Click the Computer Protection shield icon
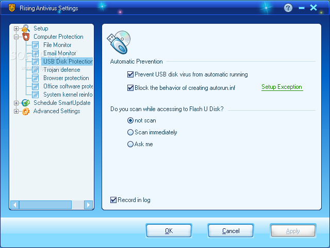This screenshot has height=248, width=330. [x=26, y=37]
